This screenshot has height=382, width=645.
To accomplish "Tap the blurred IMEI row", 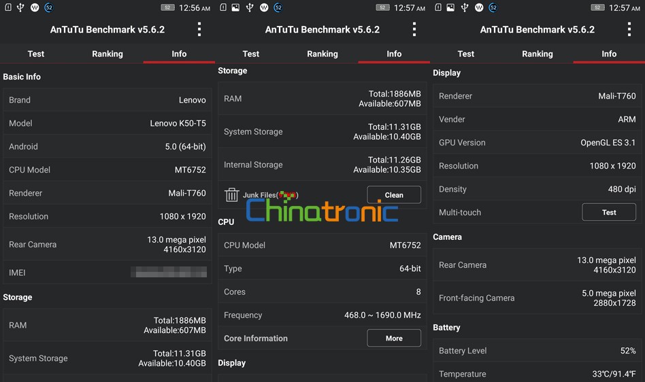I will point(107,273).
